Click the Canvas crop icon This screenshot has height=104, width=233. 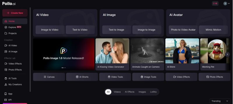pyautogui.click(x=45, y=77)
